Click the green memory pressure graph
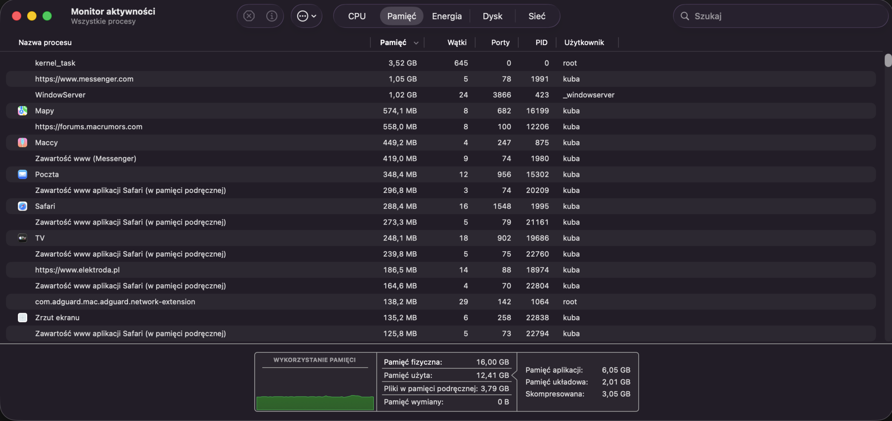892x421 pixels. (x=315, y=402)
